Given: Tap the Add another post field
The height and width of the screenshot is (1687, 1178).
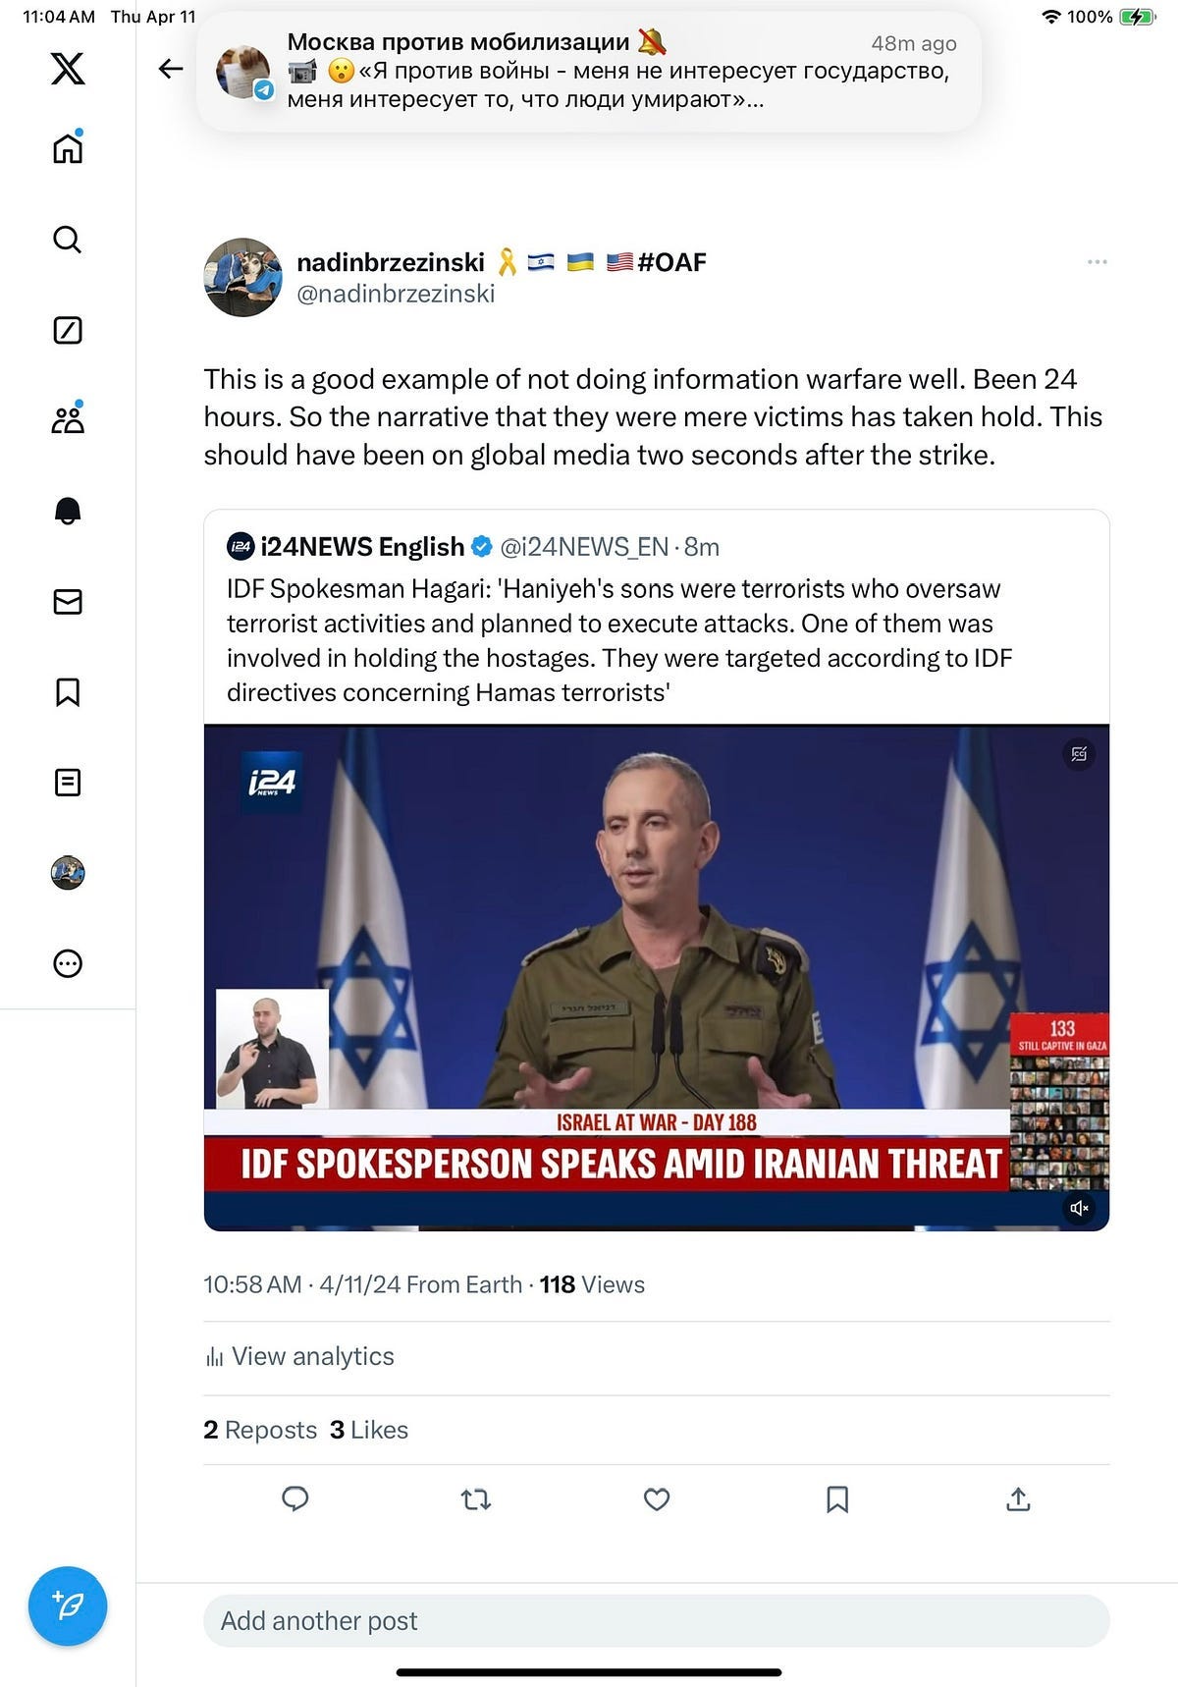Looking at the screenshot, I should point(657,1621).
